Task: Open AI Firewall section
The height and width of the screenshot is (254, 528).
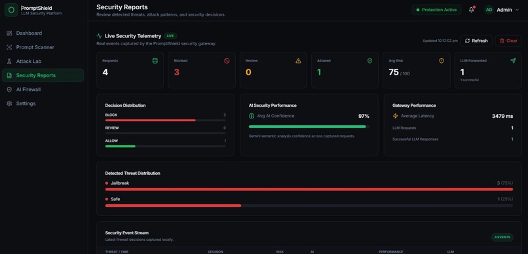Action: (x=43, y=90)
